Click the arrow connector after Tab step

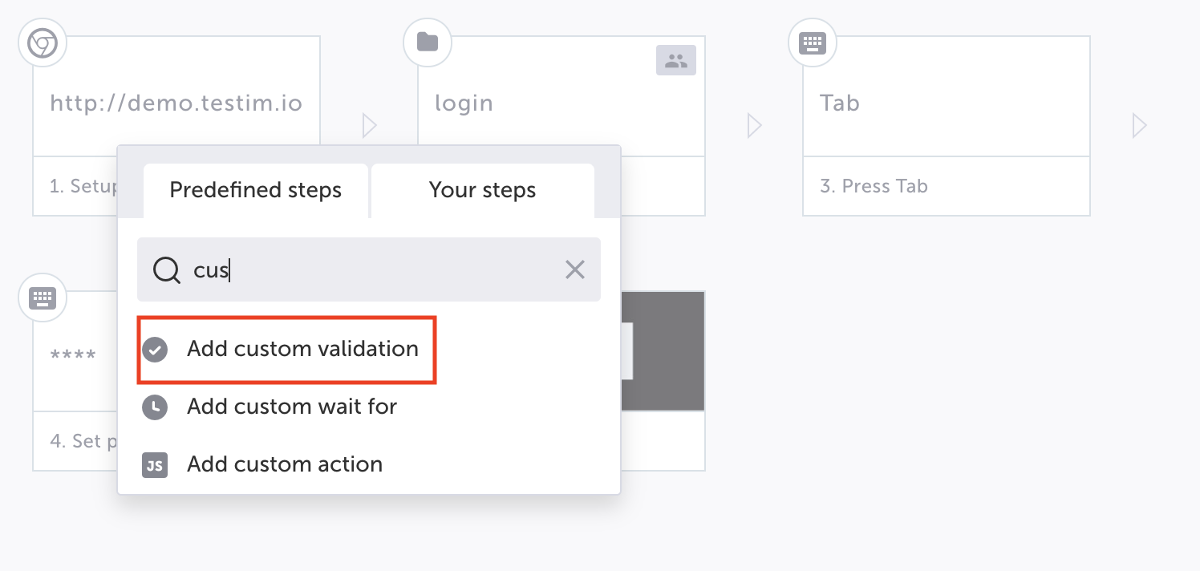point(1139,125)
